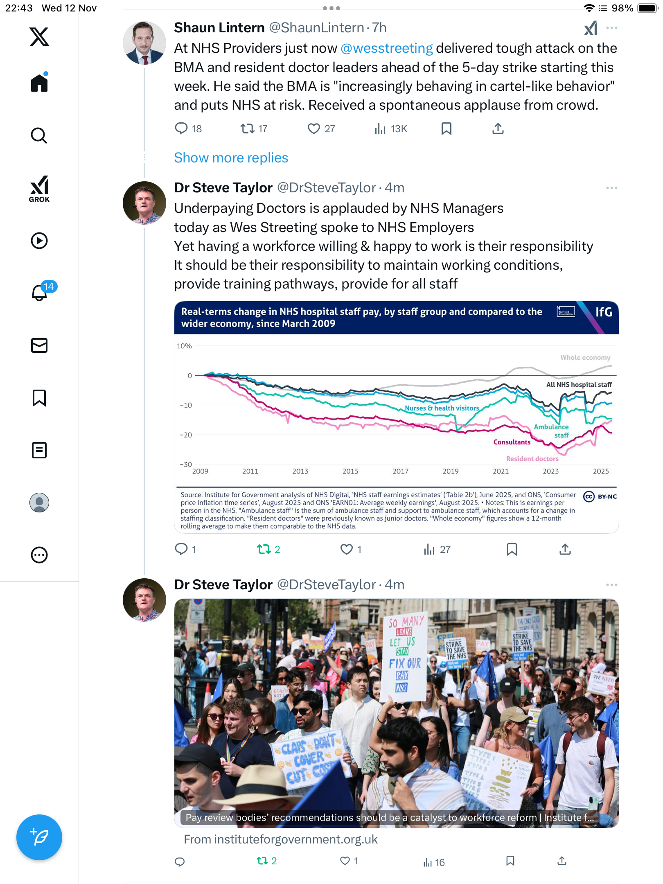Open the video play tab icon

click(39, 241)
